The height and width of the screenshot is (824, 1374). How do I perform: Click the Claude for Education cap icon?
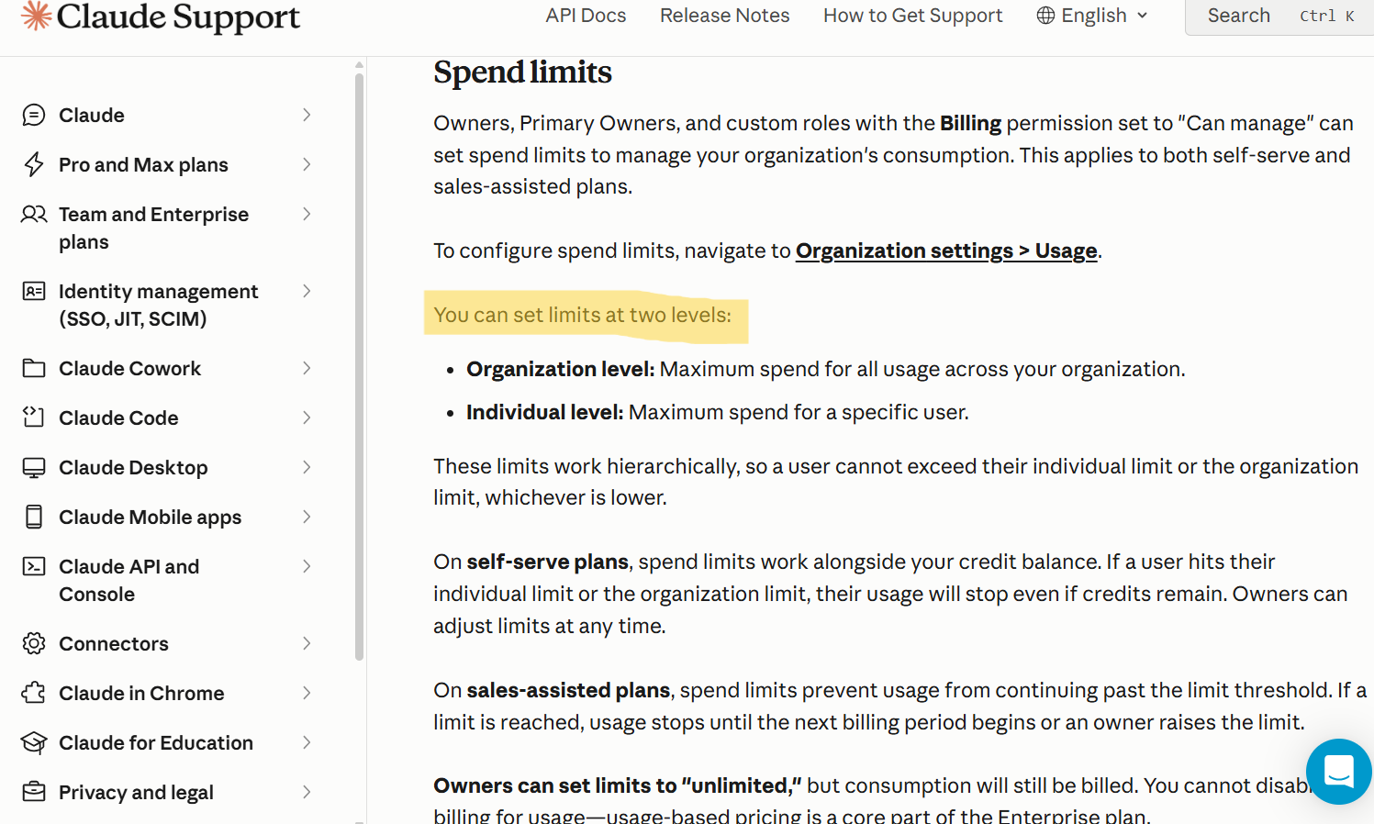[x=34, y=742]
